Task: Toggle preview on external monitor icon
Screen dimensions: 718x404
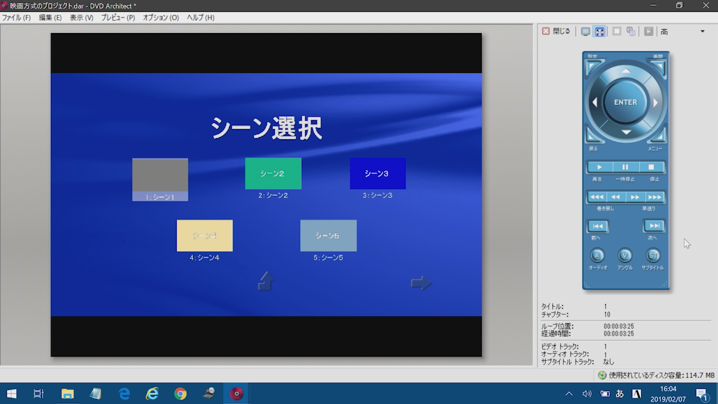Action: (x=585, y=31)
